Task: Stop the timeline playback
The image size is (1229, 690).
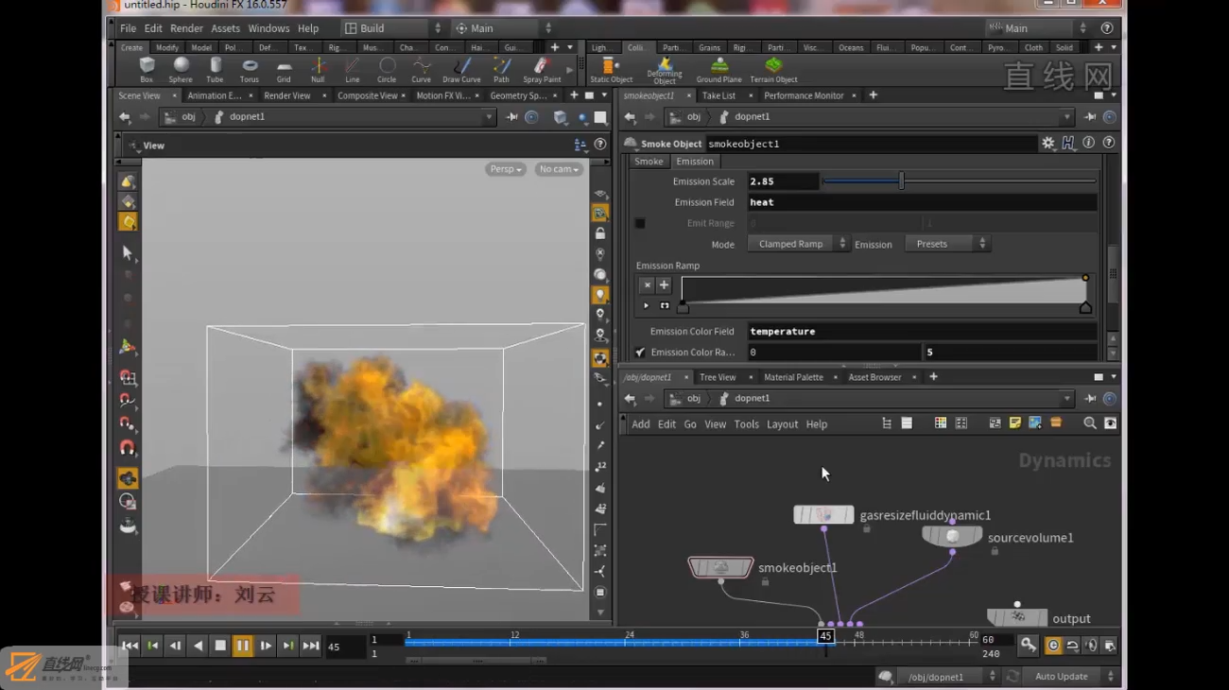Action: (220, 646)
